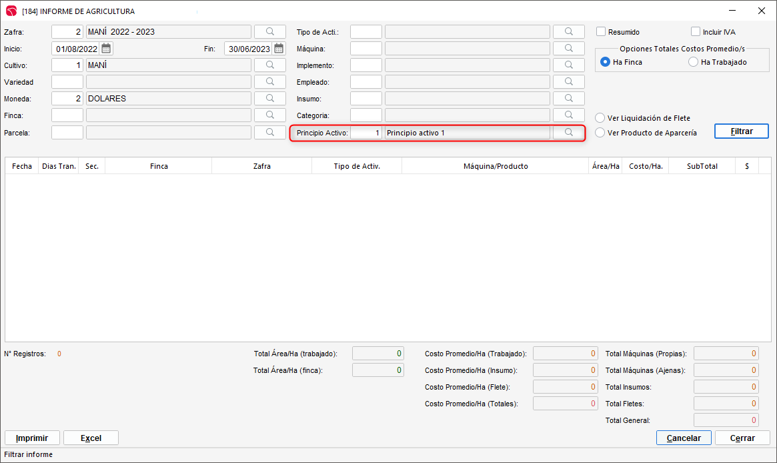Choose Ver Producto de Aparcería option
Image resolution: width=777 pixels, height=463 pixels.
click(600, 133)
